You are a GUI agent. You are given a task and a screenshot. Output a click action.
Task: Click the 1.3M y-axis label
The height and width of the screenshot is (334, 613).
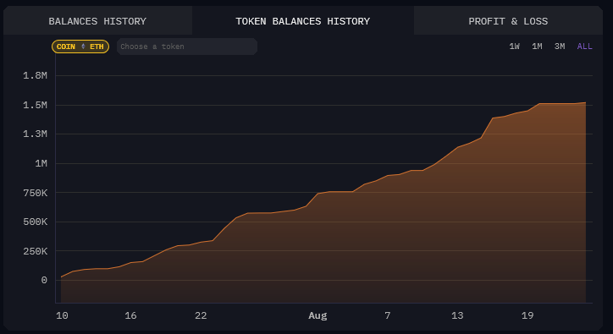[35, 134]
